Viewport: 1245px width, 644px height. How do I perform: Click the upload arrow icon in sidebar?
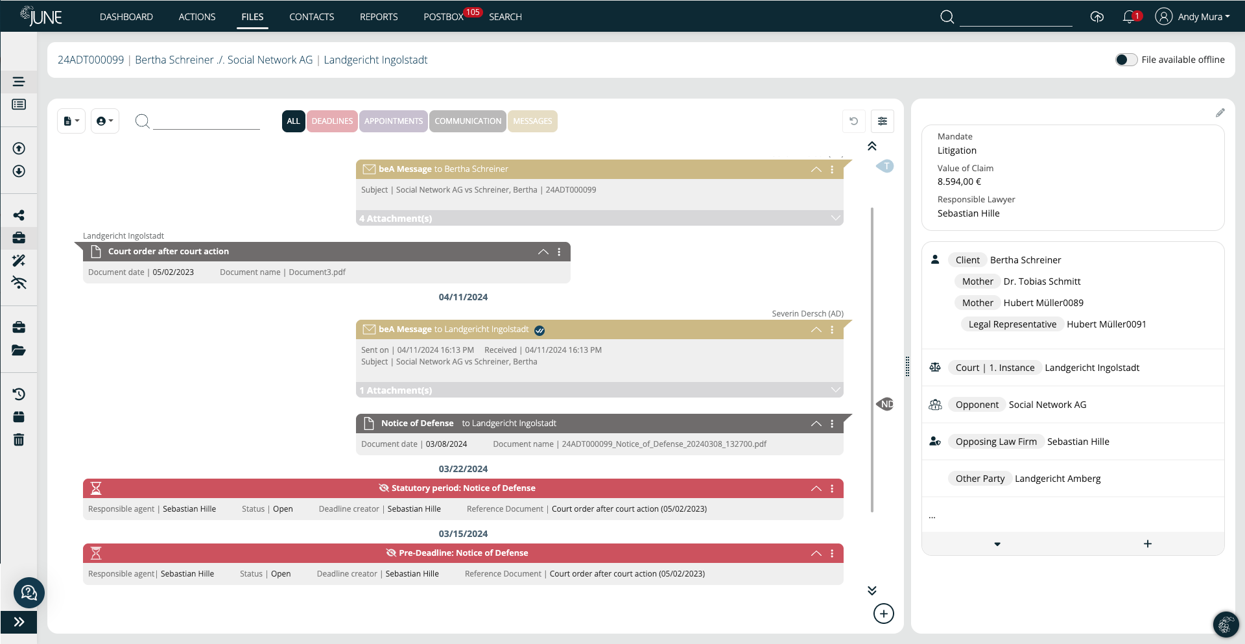click(x=19, y=148)
